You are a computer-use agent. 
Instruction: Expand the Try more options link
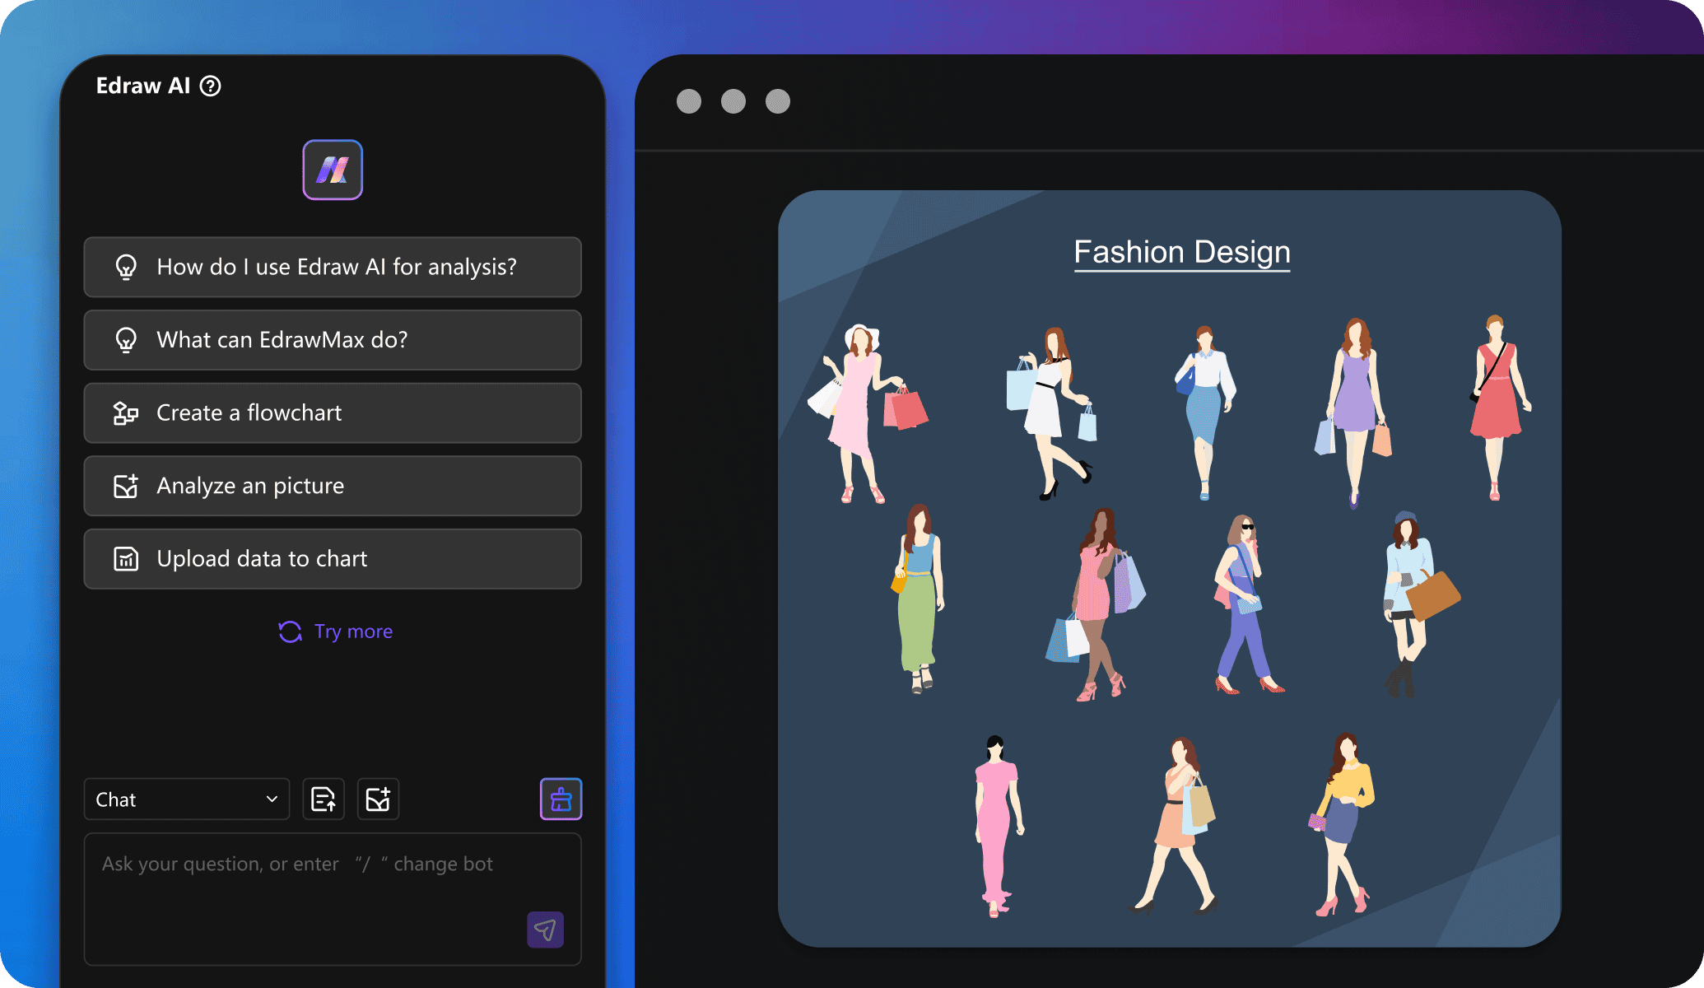click(333, 631)
